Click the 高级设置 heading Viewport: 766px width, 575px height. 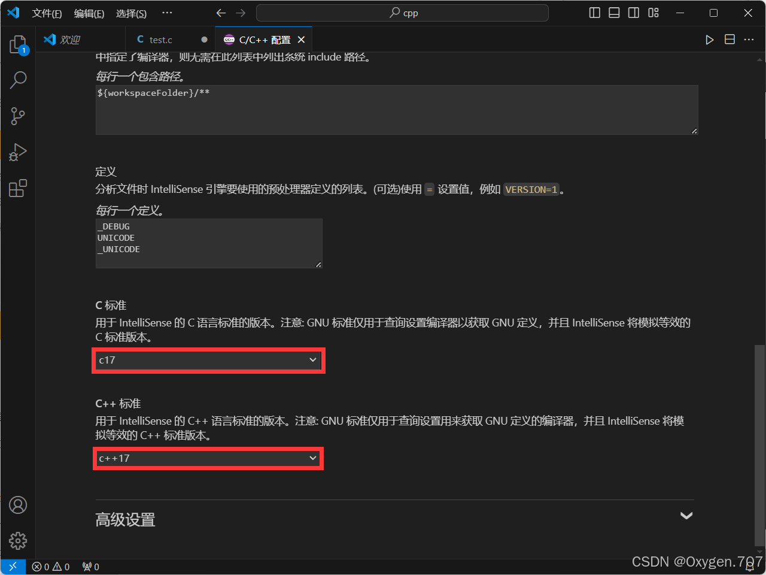pyautogui.click(x=125, y=519)
